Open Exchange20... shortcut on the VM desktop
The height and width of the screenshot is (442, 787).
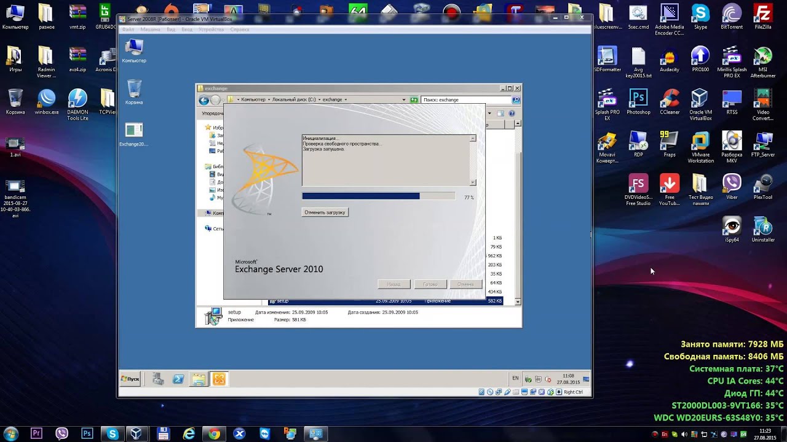coord(133,134)
